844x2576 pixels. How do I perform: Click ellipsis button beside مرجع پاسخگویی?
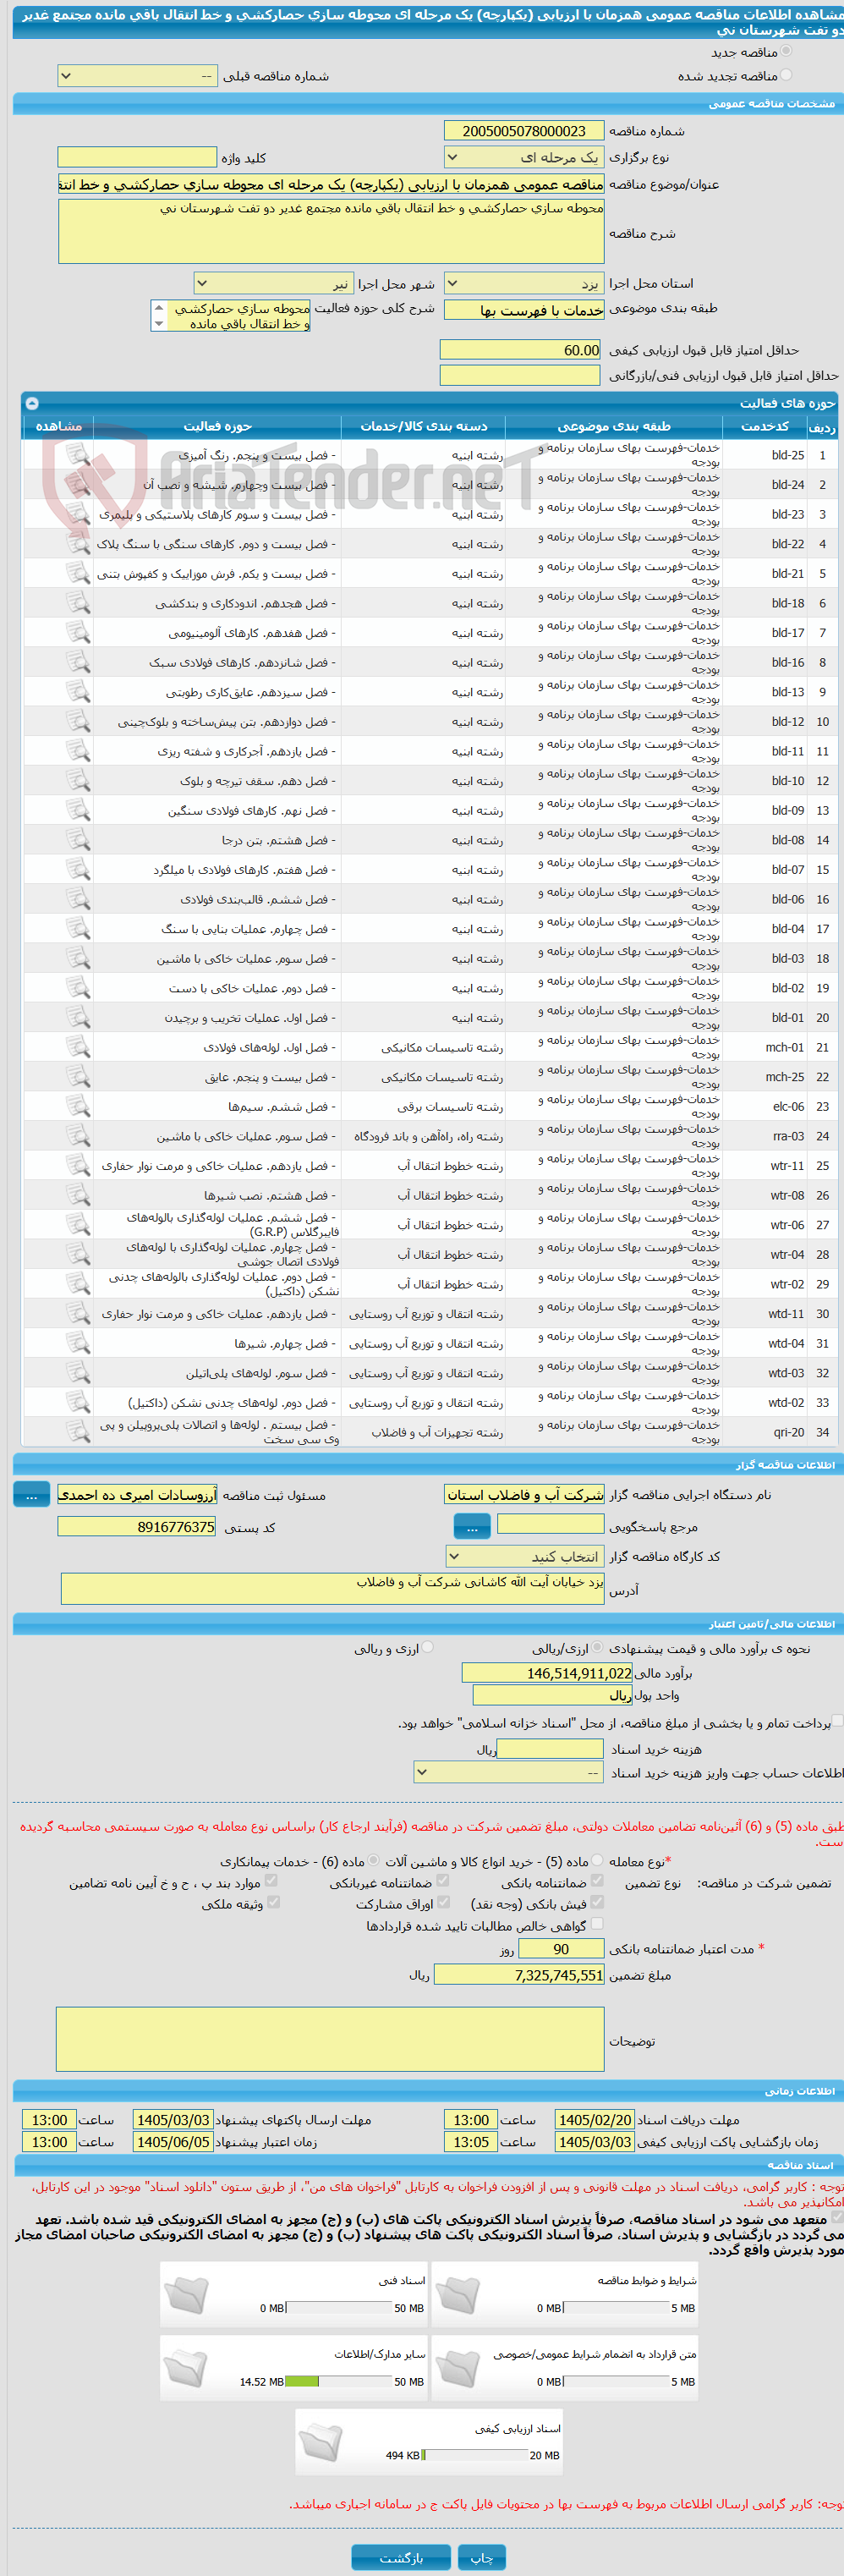472,1526
